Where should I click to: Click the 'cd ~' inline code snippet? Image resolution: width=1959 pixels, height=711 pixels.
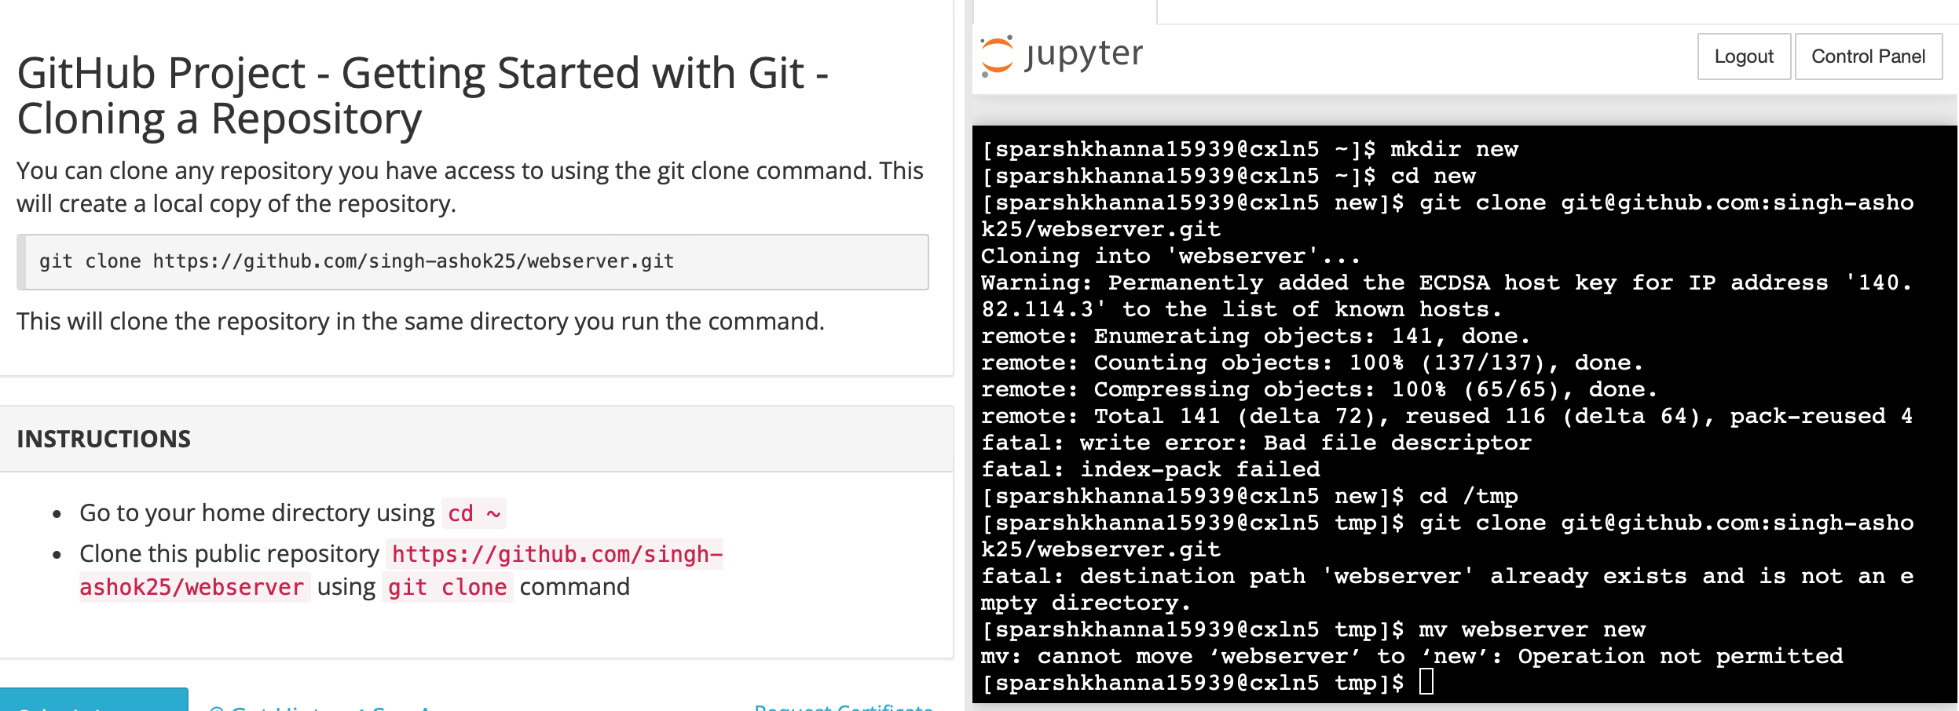click(x=474, y=513)
